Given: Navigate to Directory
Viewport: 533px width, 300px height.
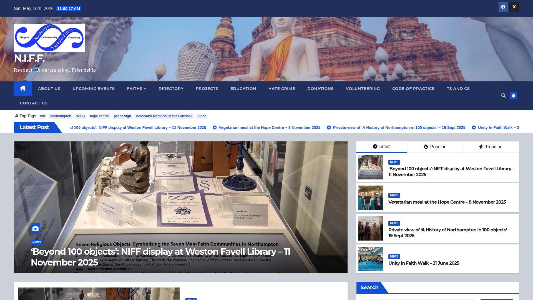Looking at the screenshot, I should pos(171,89).
